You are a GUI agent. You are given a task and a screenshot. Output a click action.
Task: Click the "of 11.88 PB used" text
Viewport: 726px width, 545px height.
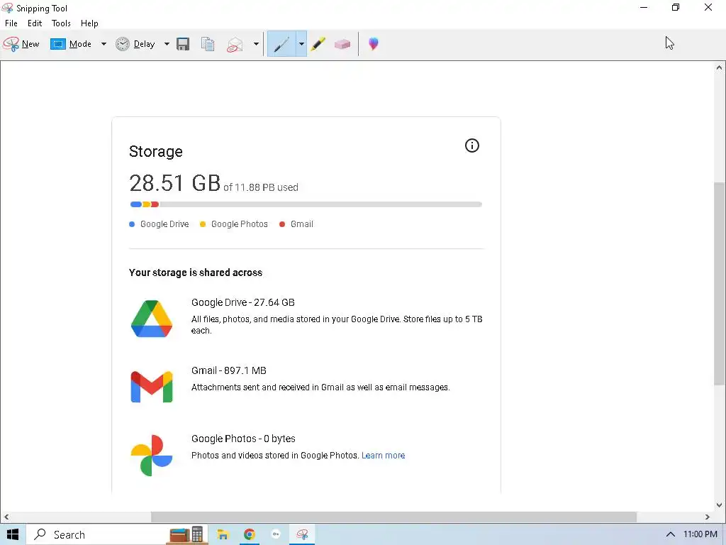(x=261, y=187)
